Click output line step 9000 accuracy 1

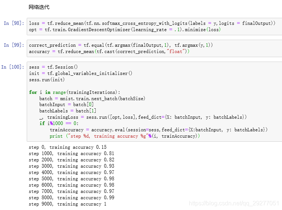68,204
